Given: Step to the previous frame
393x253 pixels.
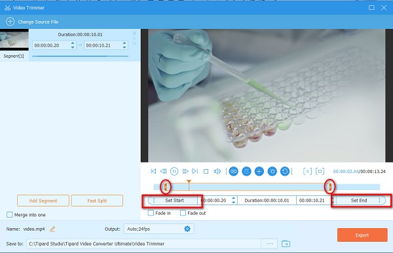Looking at the screenshot, I should [x=163, y=171].
